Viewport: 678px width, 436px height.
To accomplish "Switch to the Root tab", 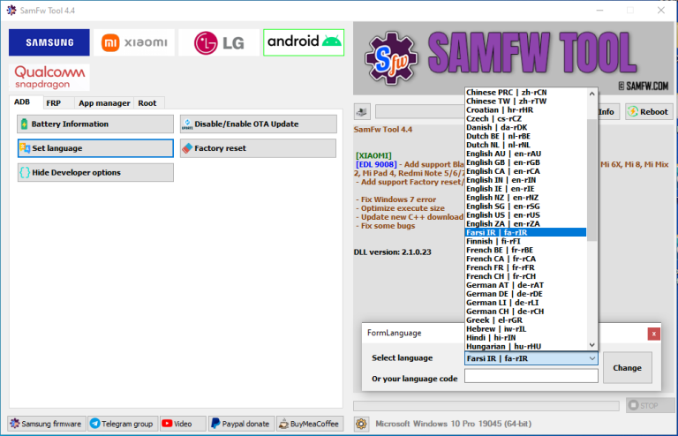I will pos(147,103).
